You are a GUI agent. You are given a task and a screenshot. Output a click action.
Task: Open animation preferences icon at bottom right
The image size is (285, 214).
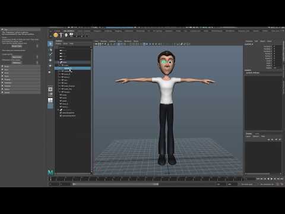282,184
